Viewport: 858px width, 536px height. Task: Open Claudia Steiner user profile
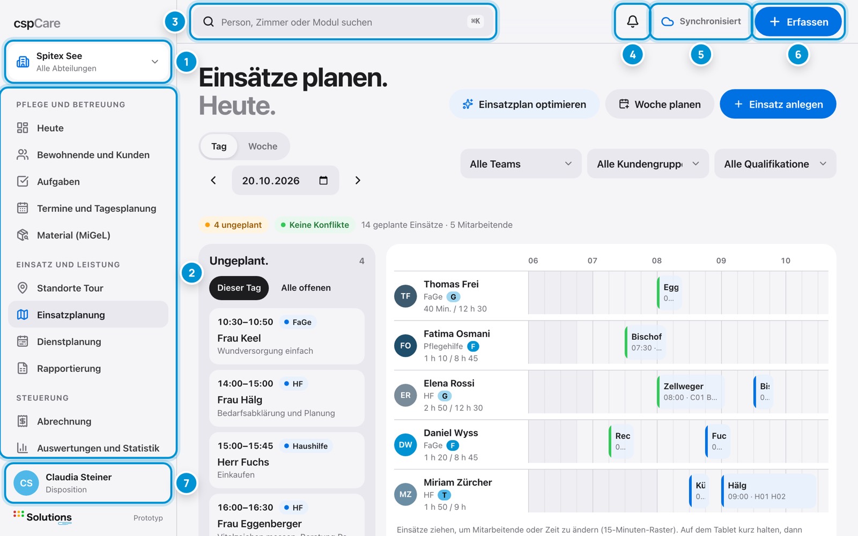tap(88, 483)
